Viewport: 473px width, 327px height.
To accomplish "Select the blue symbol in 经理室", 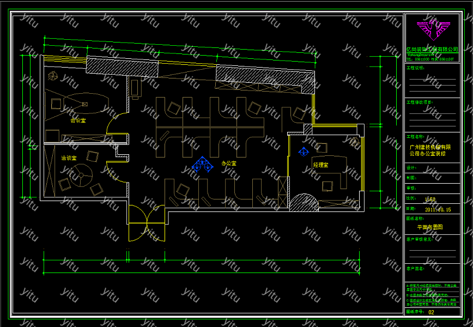I will (302, 151).
